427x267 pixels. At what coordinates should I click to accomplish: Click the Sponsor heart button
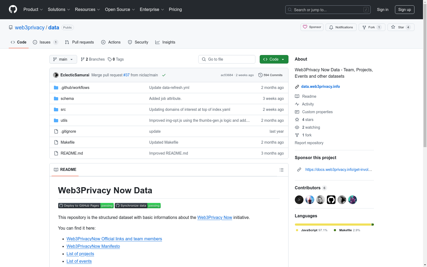pyautogui.click(x=312, y=27)
